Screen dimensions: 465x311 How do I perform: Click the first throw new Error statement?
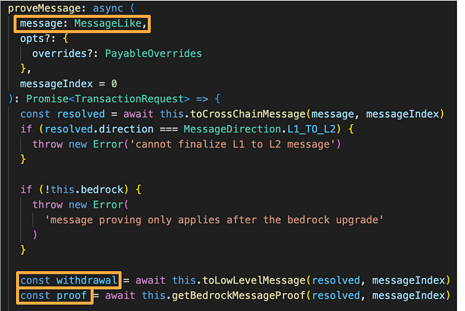(x=187, y=144)
